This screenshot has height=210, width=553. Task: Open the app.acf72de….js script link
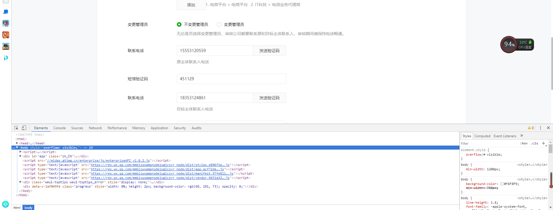[x=157, y=169]
